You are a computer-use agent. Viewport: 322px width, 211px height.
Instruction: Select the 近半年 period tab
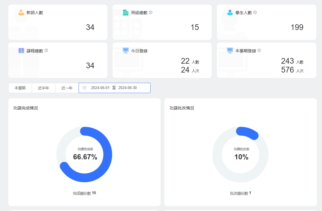coord(43,88)
